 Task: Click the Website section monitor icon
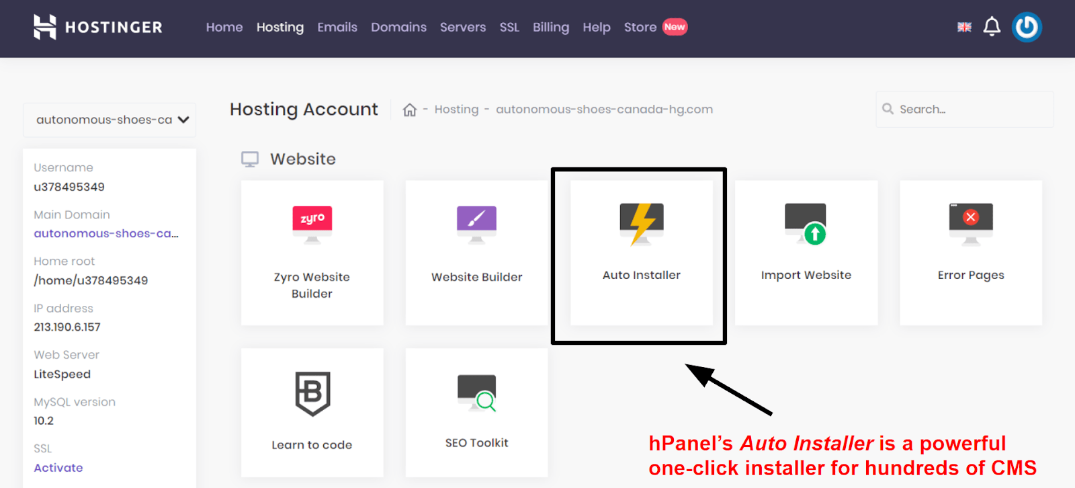pos(250,159)
